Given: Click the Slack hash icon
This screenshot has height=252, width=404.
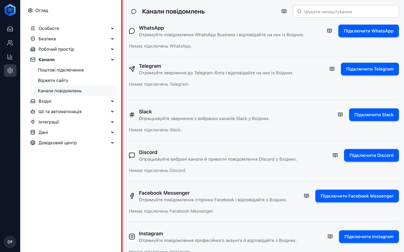Looking at the screenshot, I should 132,115.
